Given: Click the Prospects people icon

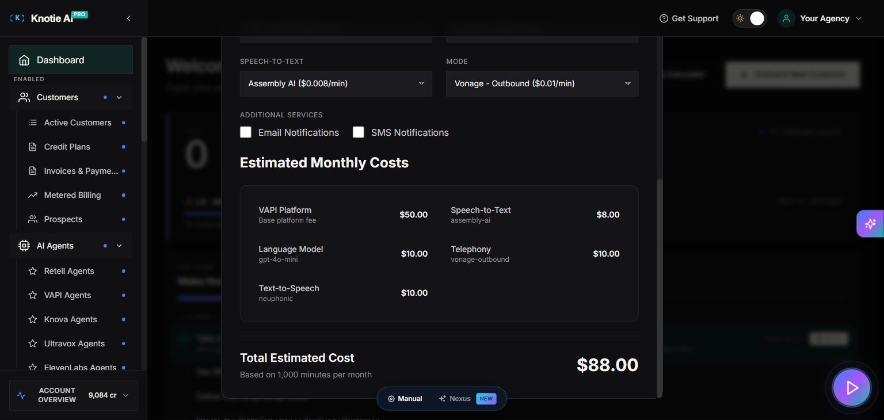Looking at the screenshot, I should 33,219.
